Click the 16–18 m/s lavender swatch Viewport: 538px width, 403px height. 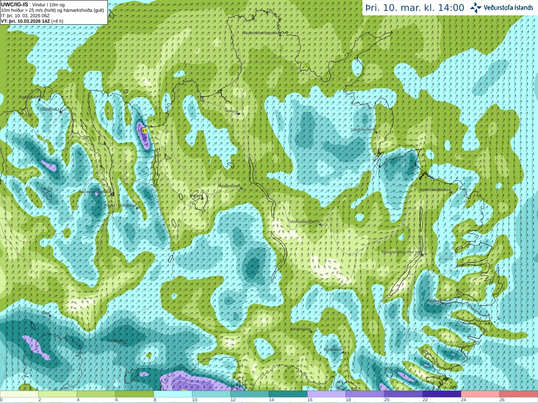point(327,394)
